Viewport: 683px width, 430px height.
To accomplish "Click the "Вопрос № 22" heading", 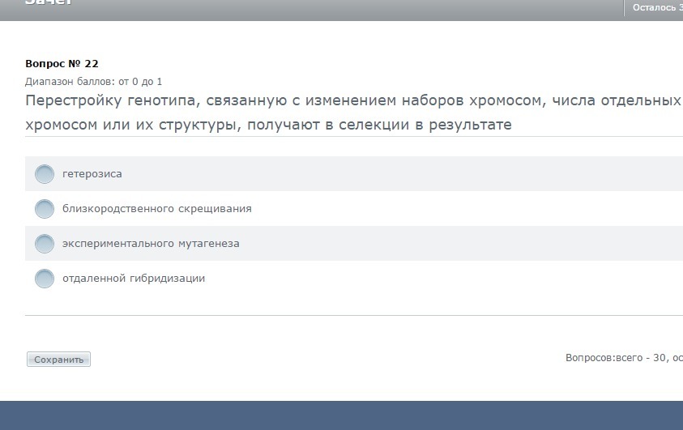I will pyautogui.click(x=62, y=64).
